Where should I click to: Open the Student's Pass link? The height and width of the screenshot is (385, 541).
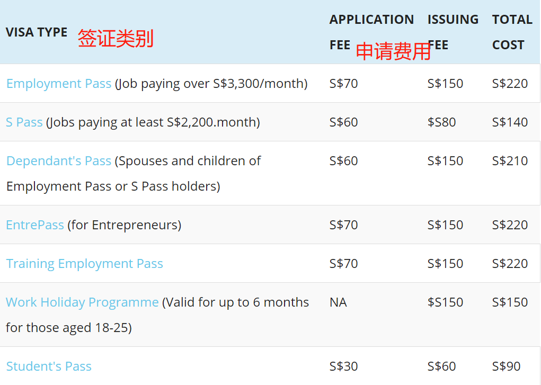49,366
